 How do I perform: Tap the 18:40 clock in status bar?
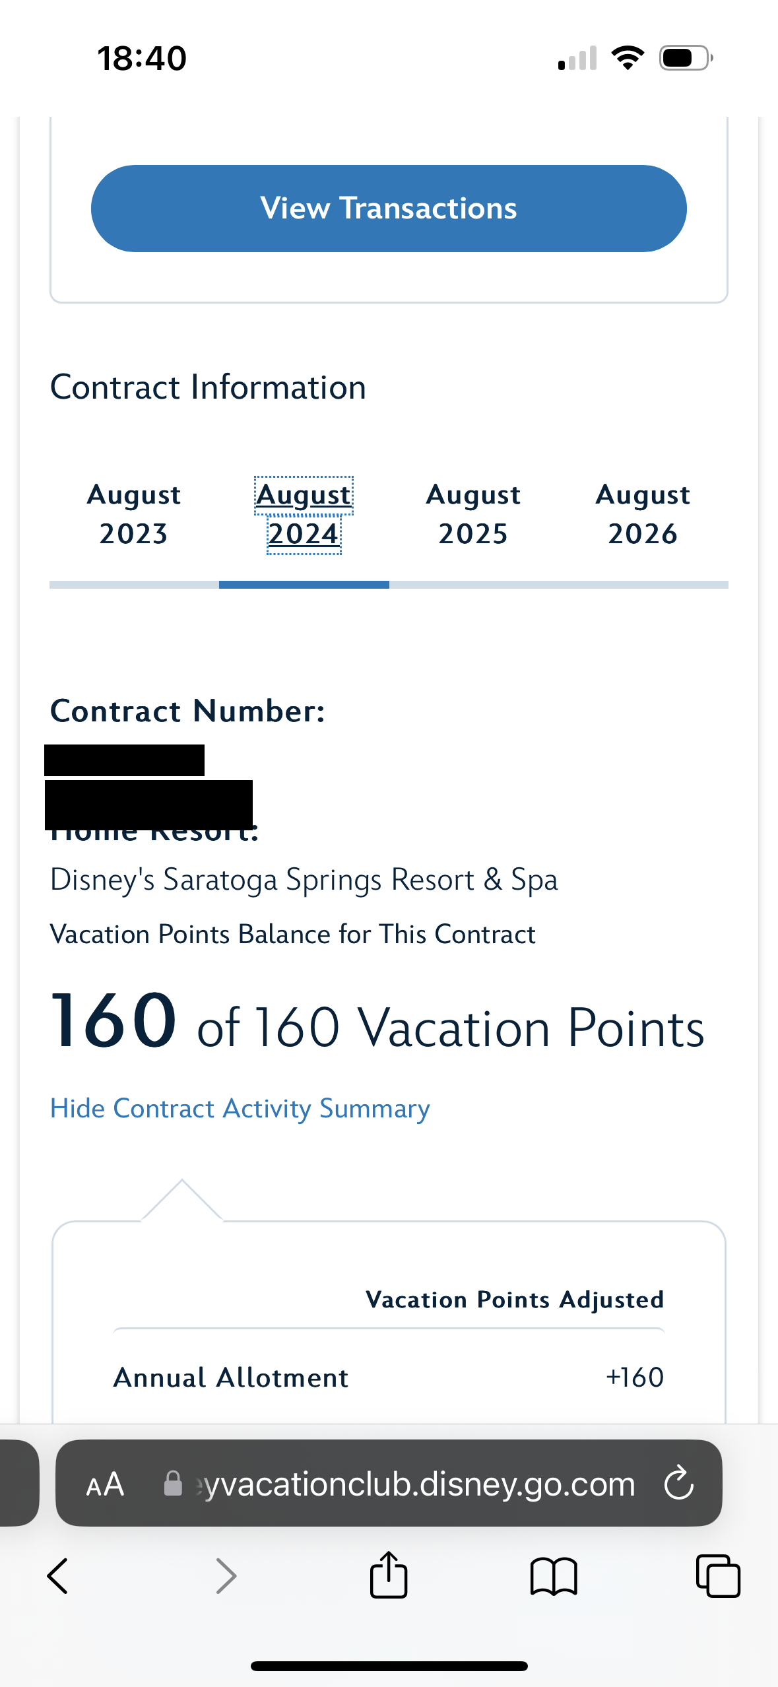(142, 58)
